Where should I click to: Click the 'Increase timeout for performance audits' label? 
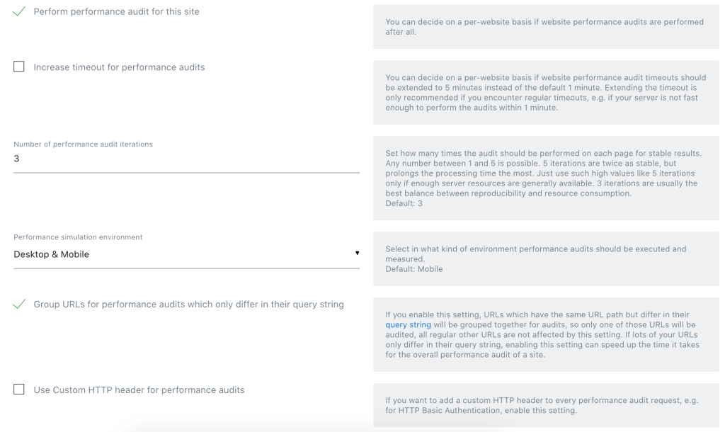point(119,67)
